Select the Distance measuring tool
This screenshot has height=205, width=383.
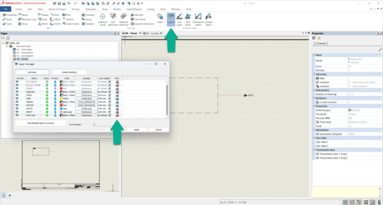[88, 15]
